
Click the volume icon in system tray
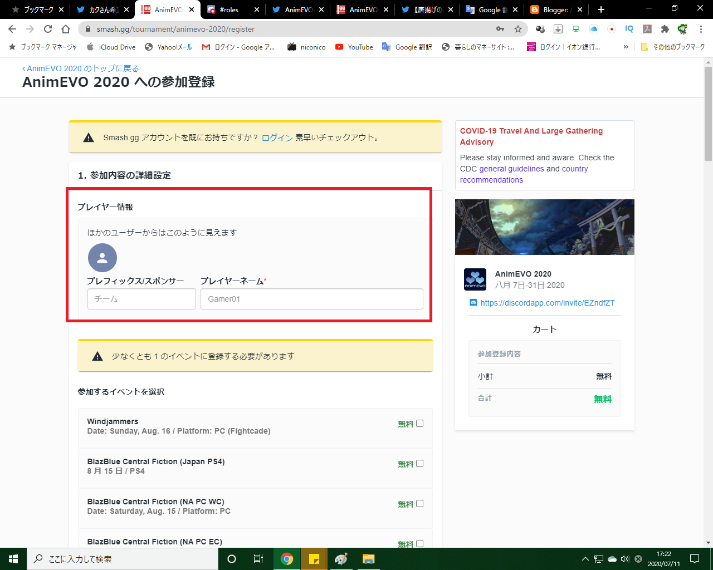625,559
